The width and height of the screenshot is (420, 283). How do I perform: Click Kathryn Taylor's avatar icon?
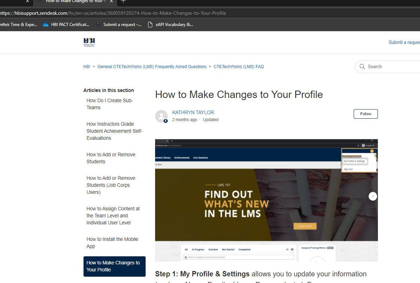pos(161,116)
